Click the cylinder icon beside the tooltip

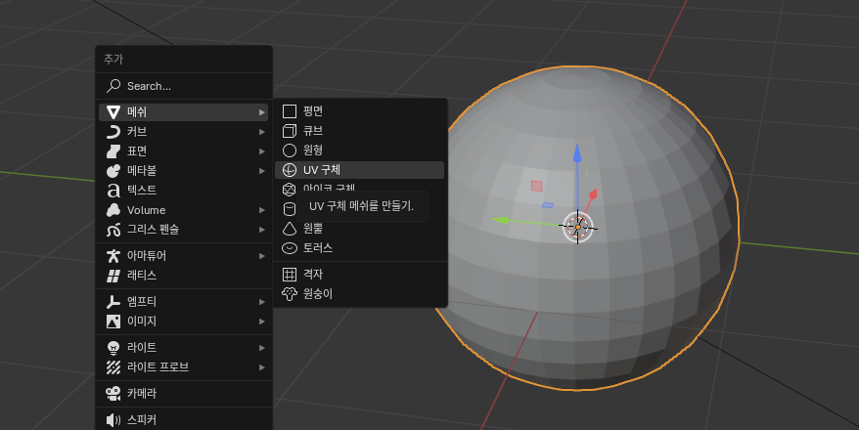click(290, 209)
